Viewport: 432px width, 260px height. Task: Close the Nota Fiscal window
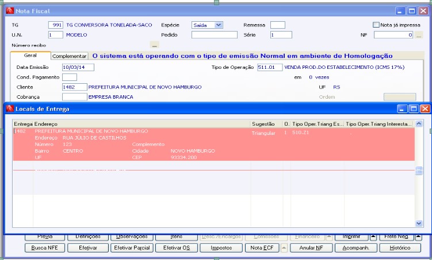[423, 11]
